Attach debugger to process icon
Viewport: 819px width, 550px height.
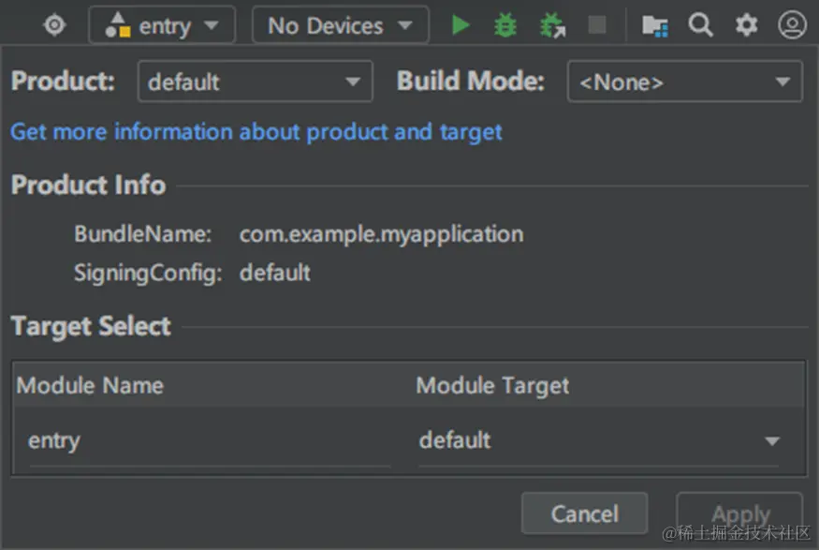(553, 25)
